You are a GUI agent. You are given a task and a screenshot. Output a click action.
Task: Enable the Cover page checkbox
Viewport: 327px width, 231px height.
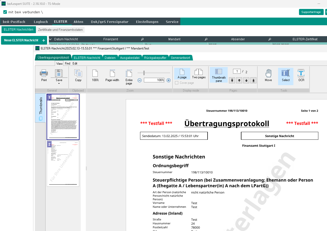pyautogui.click(x=177, y=83)
